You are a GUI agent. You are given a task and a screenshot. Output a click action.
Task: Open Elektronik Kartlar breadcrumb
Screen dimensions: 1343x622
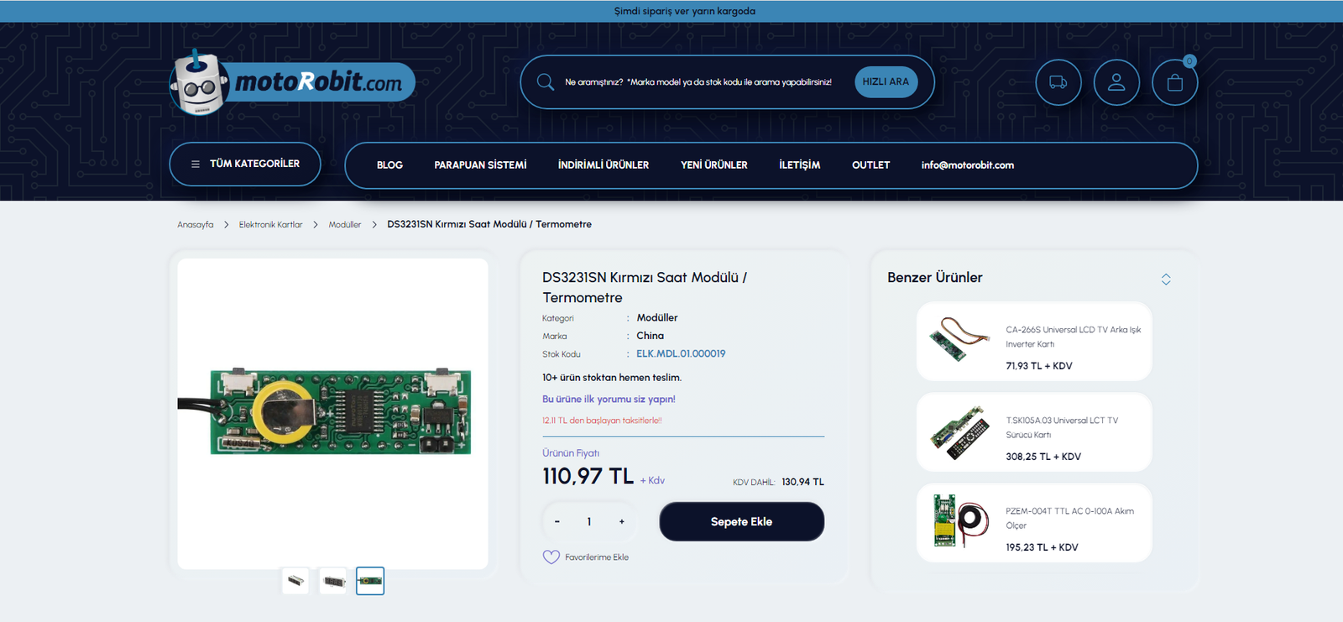point(270,225)
